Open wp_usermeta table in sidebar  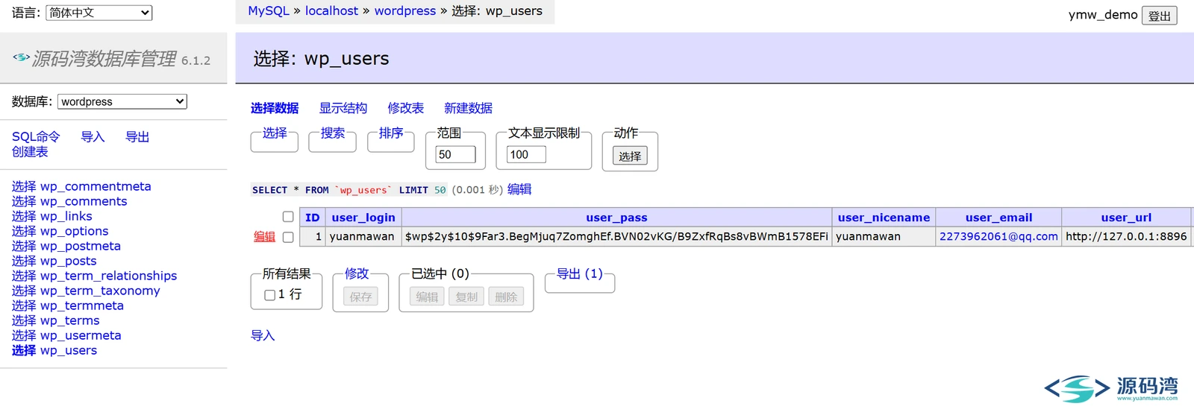point(81,335)
